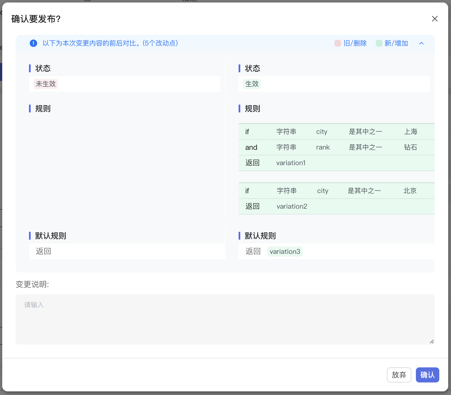Type in the change description text area
The height and width of the screenshot is (395, 451).
[x=225, y=319]
